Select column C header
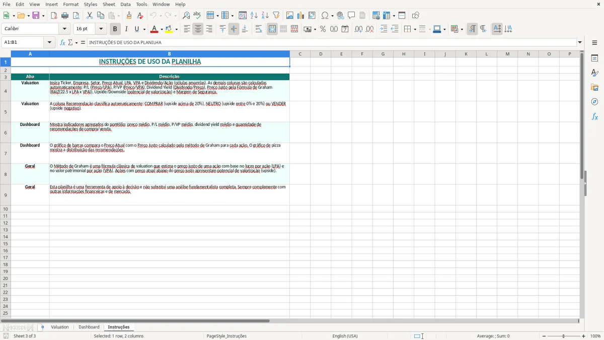Screen dimensions: 604x340 tap(300, 54)
